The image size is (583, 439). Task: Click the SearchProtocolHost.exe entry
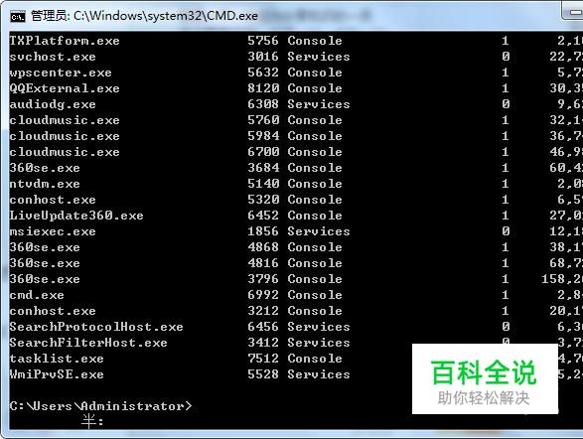[96, 327]
